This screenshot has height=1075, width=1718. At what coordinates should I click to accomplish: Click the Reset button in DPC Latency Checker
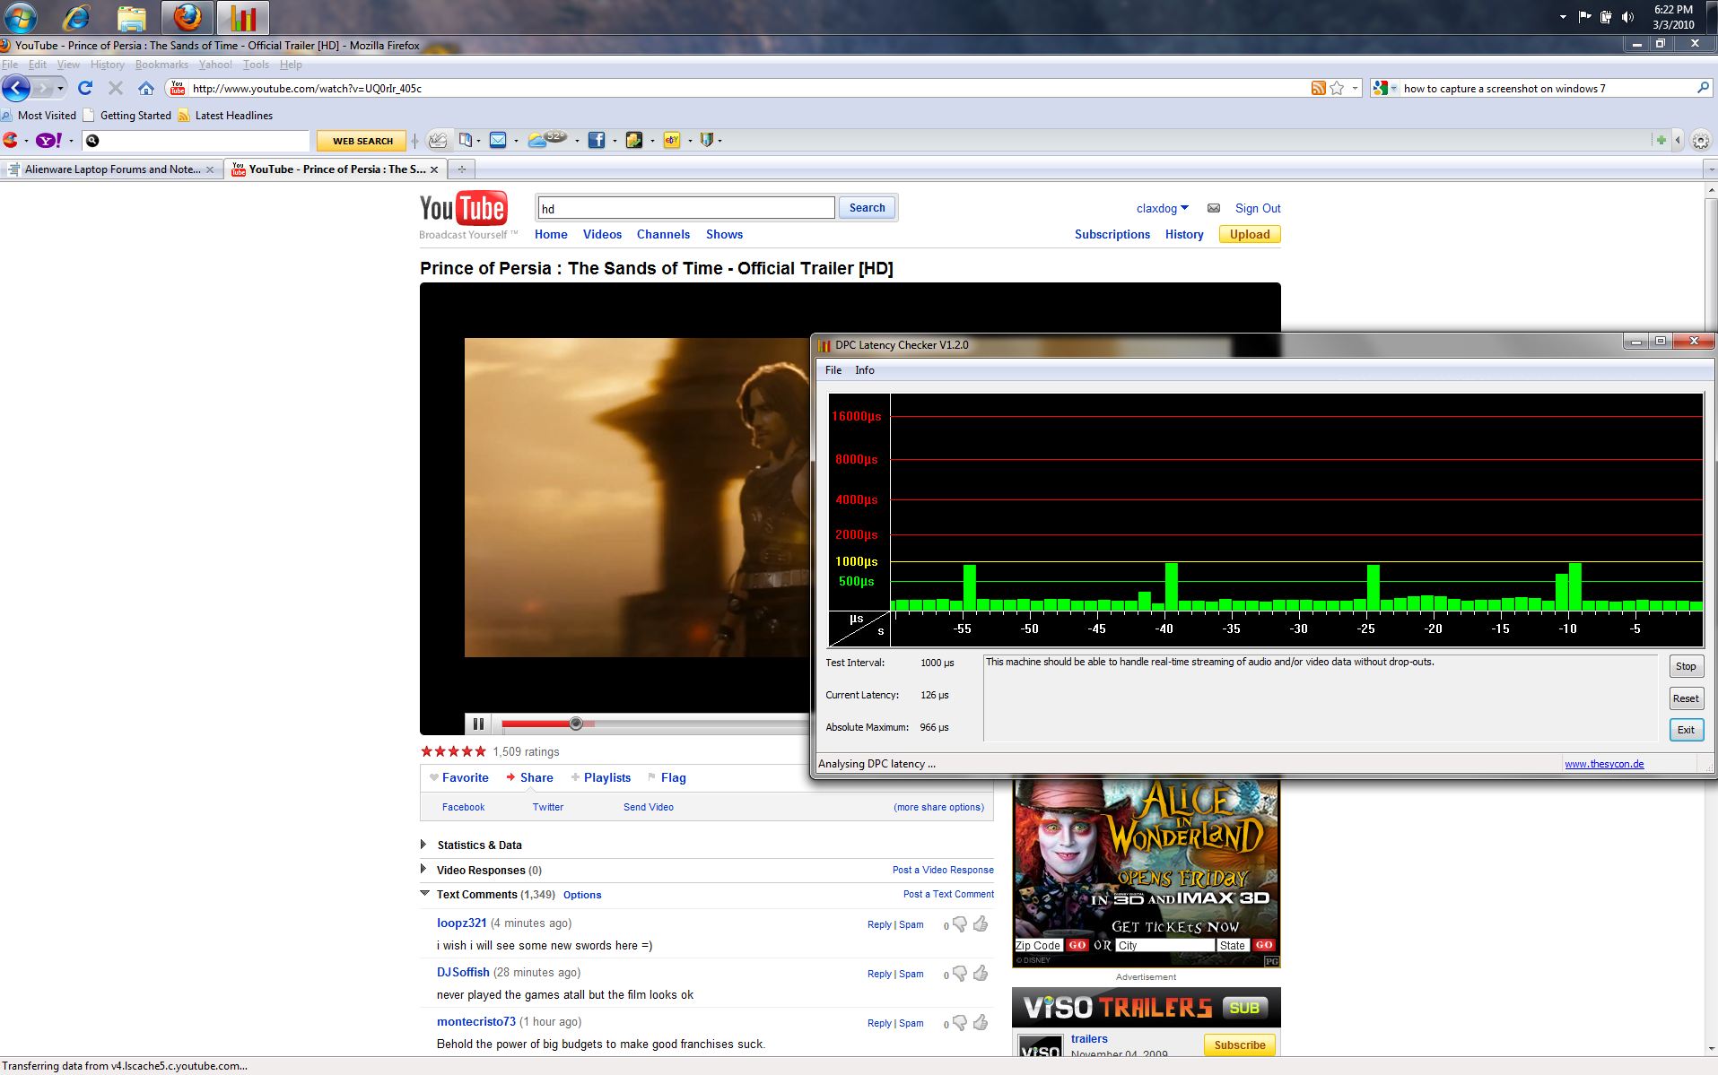pos(1686,698)
